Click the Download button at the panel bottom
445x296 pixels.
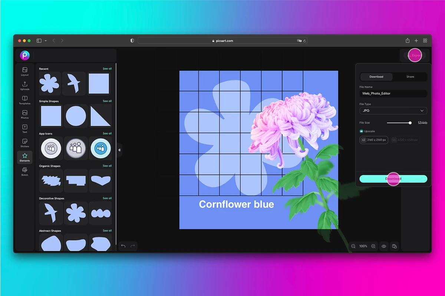393,179
